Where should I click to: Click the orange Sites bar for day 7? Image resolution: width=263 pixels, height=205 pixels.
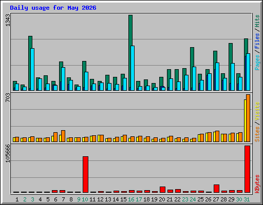pyautogui.click(x=63, y=136)
